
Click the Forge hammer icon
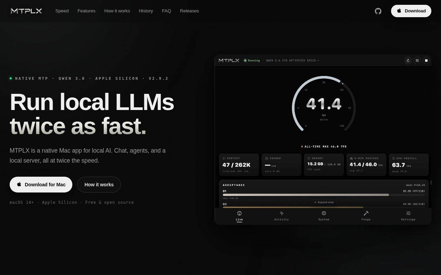pos(366,213)
